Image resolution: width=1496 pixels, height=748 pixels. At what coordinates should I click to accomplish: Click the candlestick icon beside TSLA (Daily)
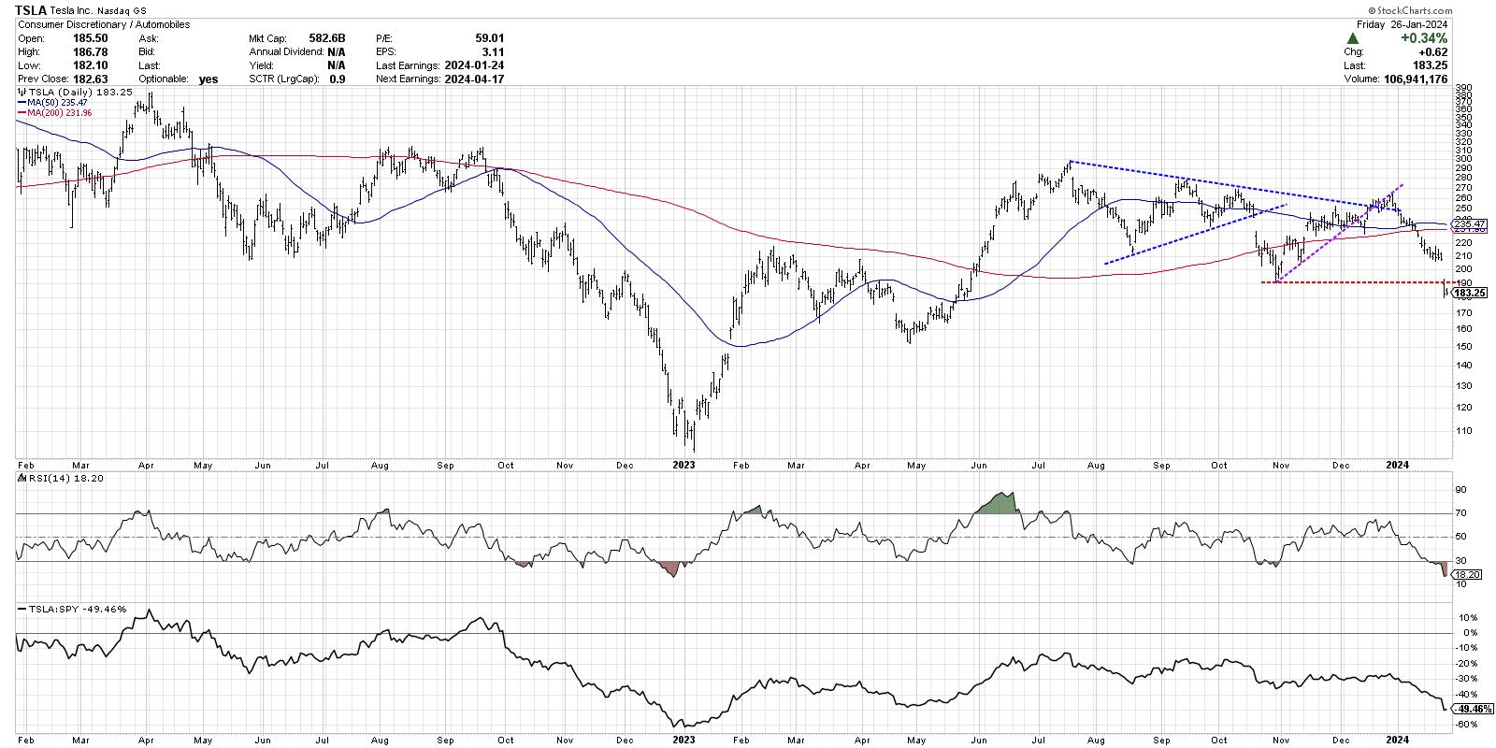point(22,93)
